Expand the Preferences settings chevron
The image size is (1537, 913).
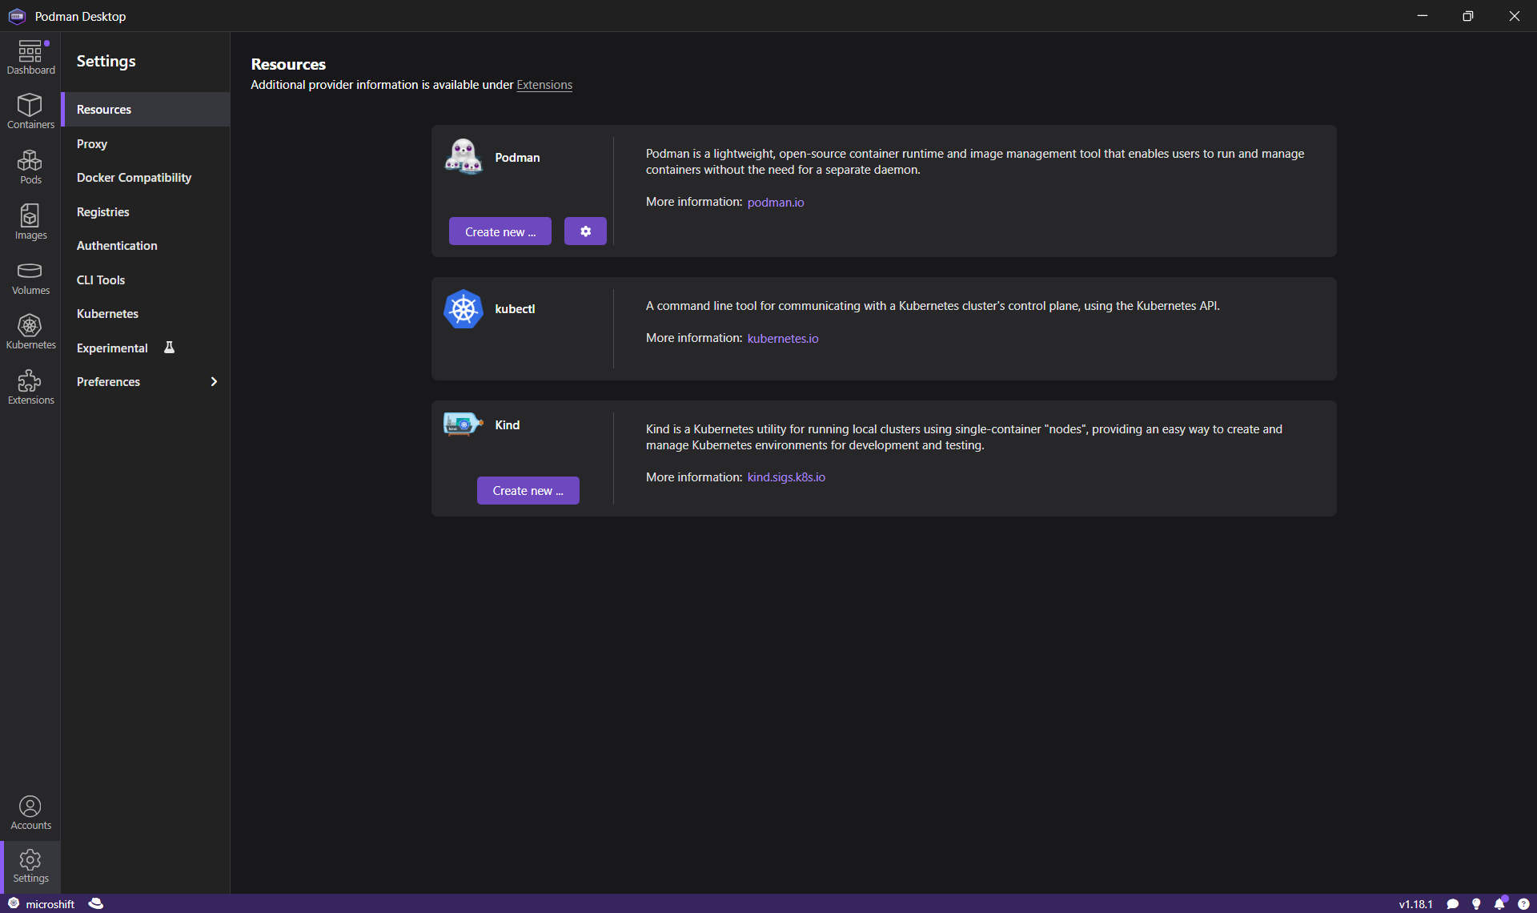214,382
